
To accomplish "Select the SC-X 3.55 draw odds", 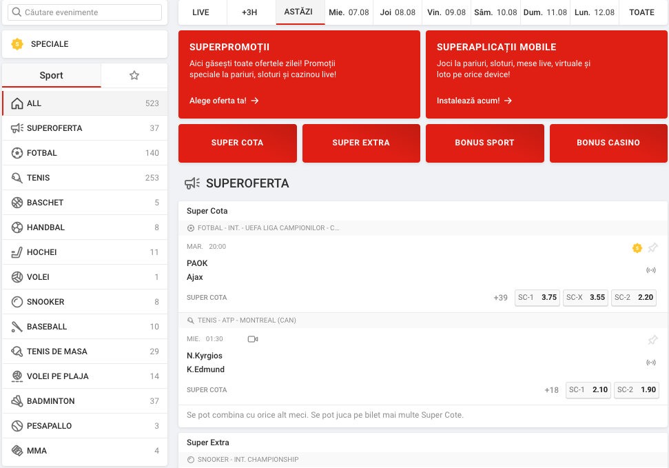I will 586,298.
